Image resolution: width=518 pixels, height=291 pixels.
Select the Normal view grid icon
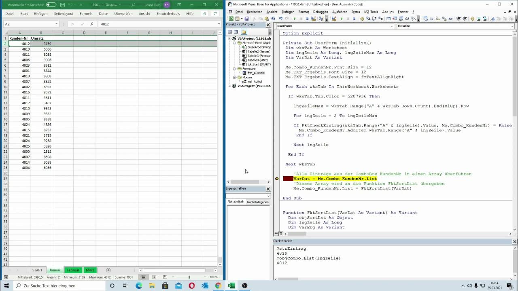point(143,277)
